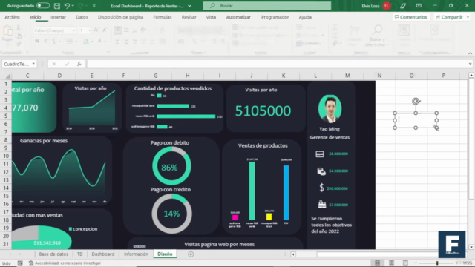The width and height of the screenshot is (475, 267).
Task: Open the Archivo menu
Action: pyautogui.click(x=12, y=17)
